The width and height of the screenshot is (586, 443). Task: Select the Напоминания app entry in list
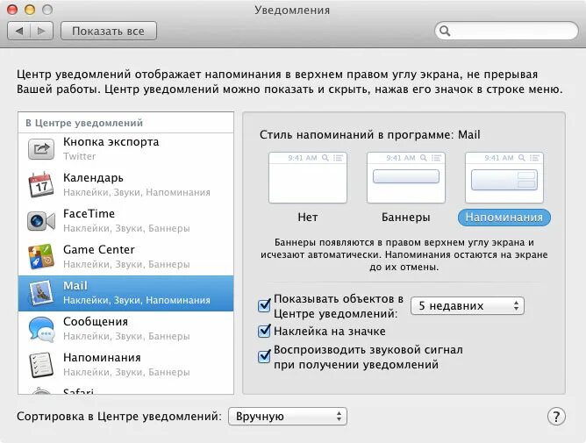point(126,365)
